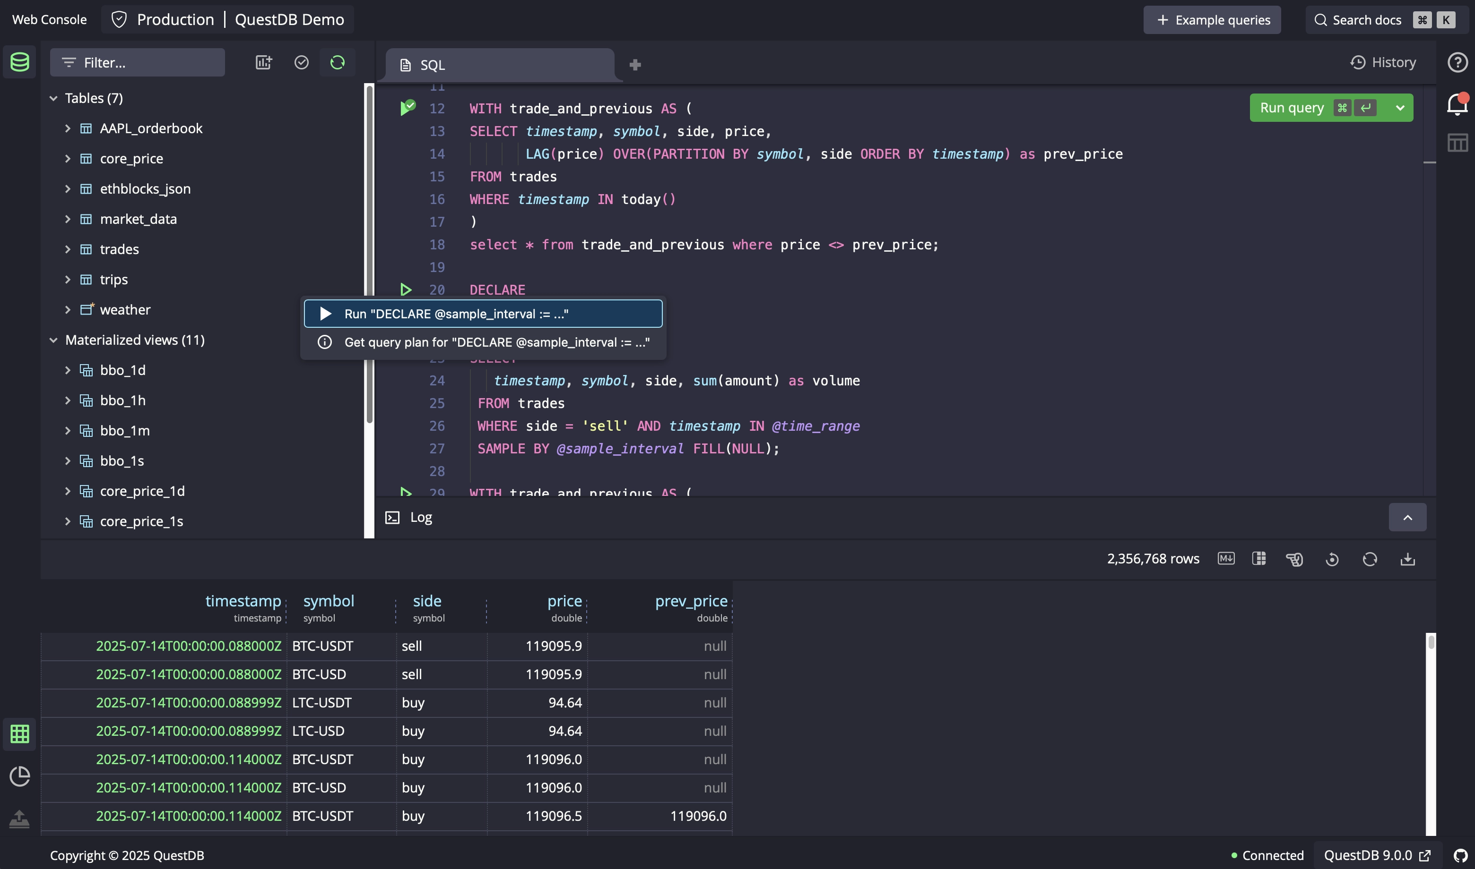
Task: Click the LTC-USDT cell in results
Action: click(341, 703)
